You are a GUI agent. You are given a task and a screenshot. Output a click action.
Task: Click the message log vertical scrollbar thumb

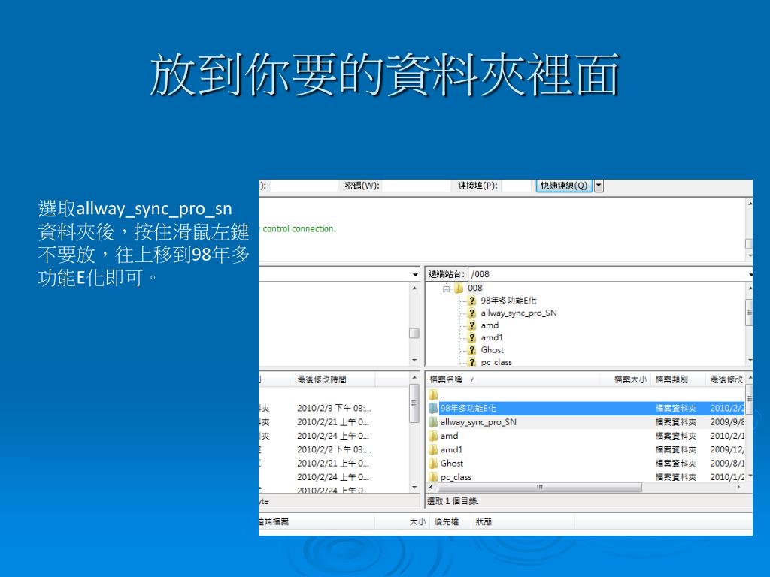(749, 244)
